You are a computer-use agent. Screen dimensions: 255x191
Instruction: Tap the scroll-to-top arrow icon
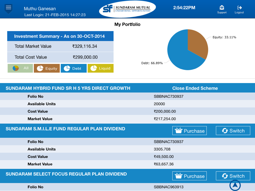coord(235,185)
